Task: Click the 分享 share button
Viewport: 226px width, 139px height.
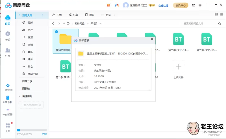Action: coord(73,15)
